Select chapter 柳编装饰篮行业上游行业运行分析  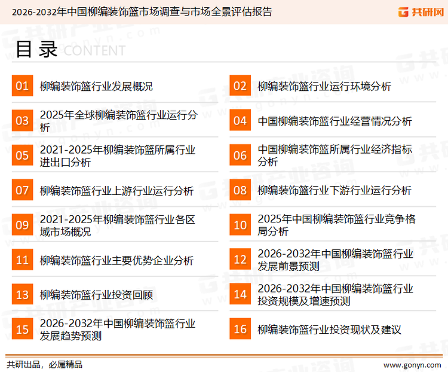click(x=116, y=191)
